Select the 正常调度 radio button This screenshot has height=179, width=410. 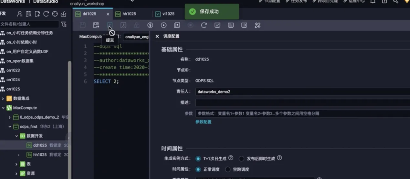pyautogui.click(x=198, y=169)
